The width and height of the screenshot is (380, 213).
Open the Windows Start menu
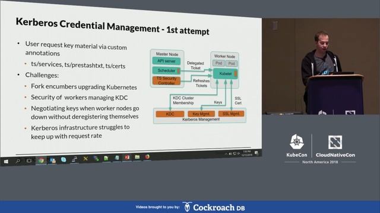(6, 162)
